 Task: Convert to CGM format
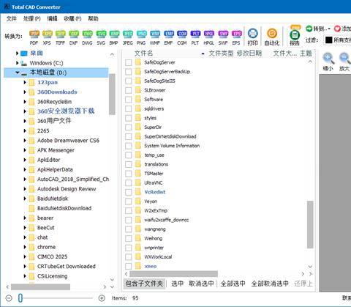coord(182,37)
